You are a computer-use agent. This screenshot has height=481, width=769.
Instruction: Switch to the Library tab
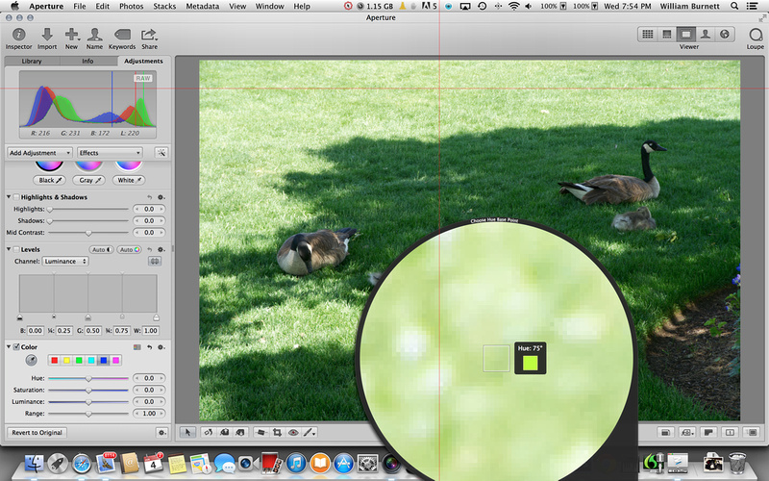[x=32, y=61]
